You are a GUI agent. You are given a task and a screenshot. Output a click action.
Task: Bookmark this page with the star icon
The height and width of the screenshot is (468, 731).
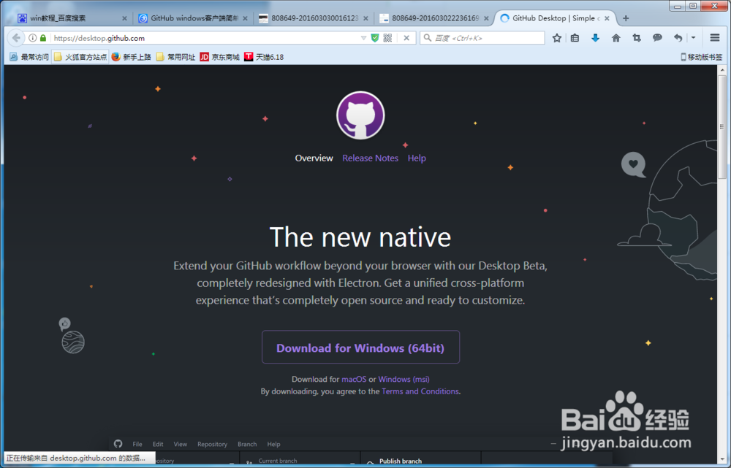point(556,38)
